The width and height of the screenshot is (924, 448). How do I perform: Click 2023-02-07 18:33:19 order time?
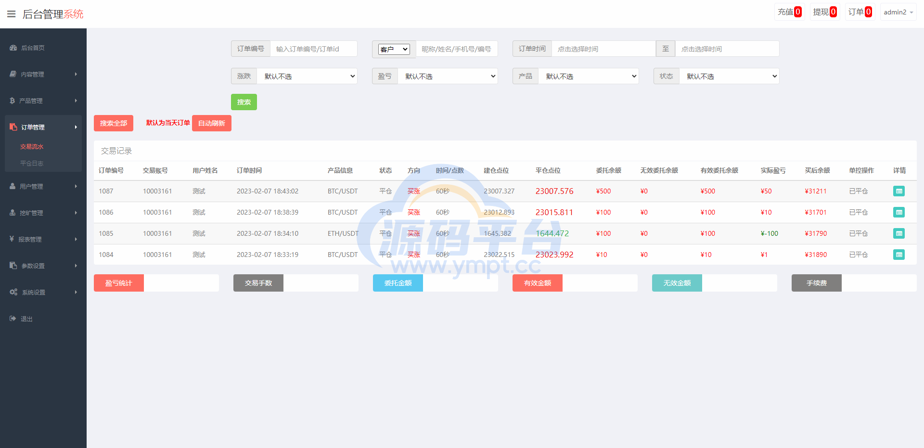268,255
